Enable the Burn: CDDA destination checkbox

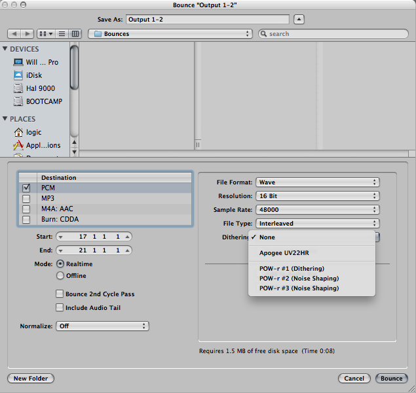click(26, 220)
